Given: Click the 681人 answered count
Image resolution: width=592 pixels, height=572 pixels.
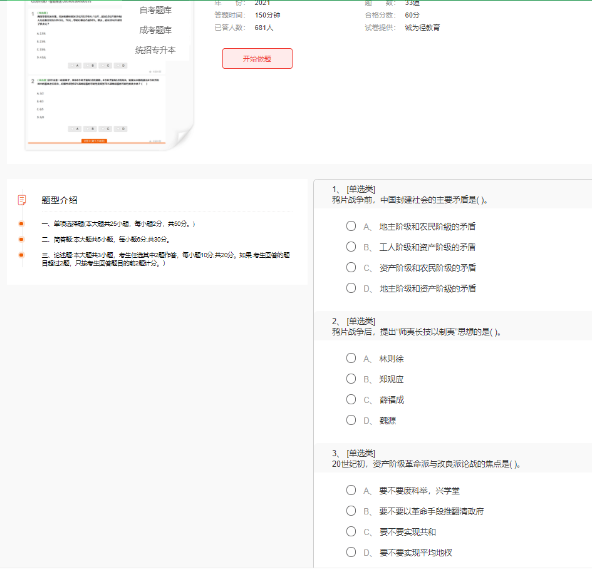Looking at the screenshot, I should coord(264,28).
